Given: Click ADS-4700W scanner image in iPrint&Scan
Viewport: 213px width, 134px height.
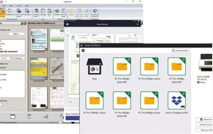Looking at the screenshot, I should (x=205, y=62).
